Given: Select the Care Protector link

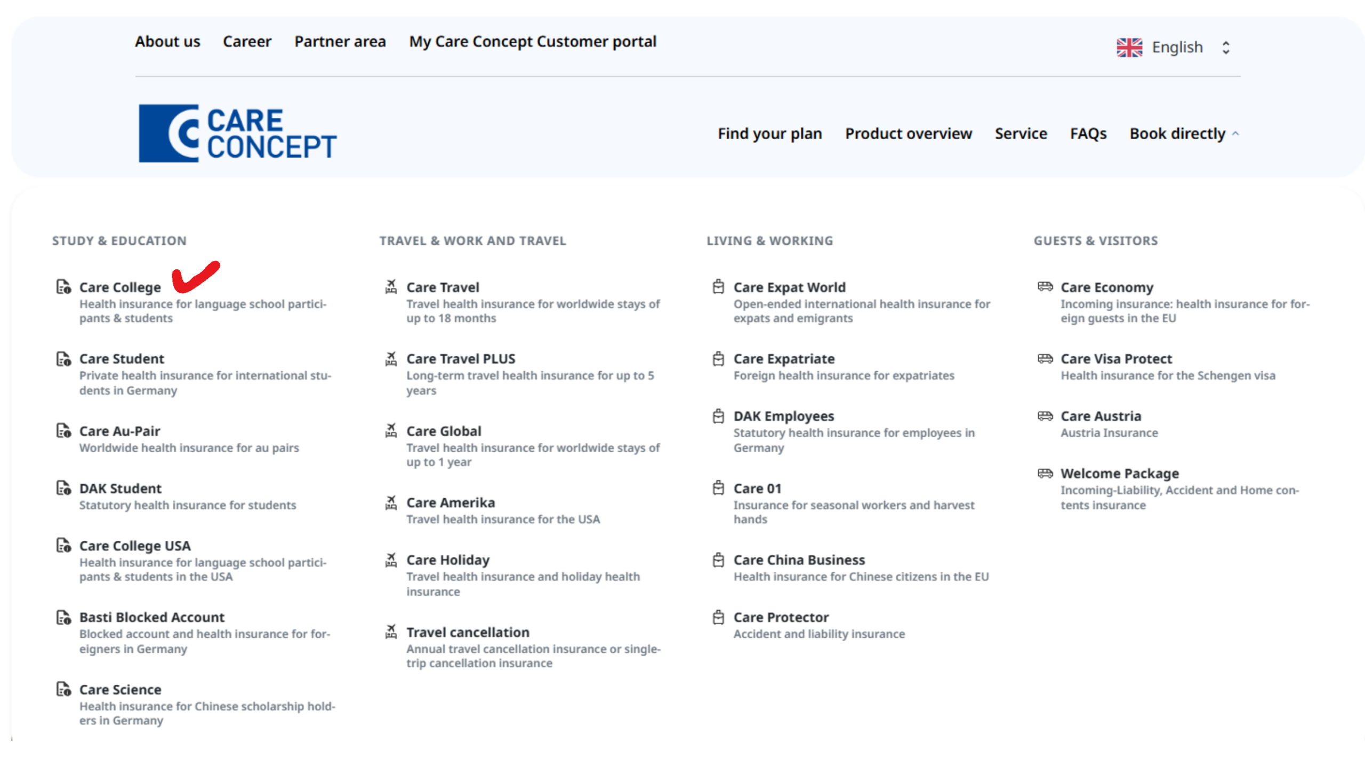Looking at the screenshot, I should tap(781, 618).
